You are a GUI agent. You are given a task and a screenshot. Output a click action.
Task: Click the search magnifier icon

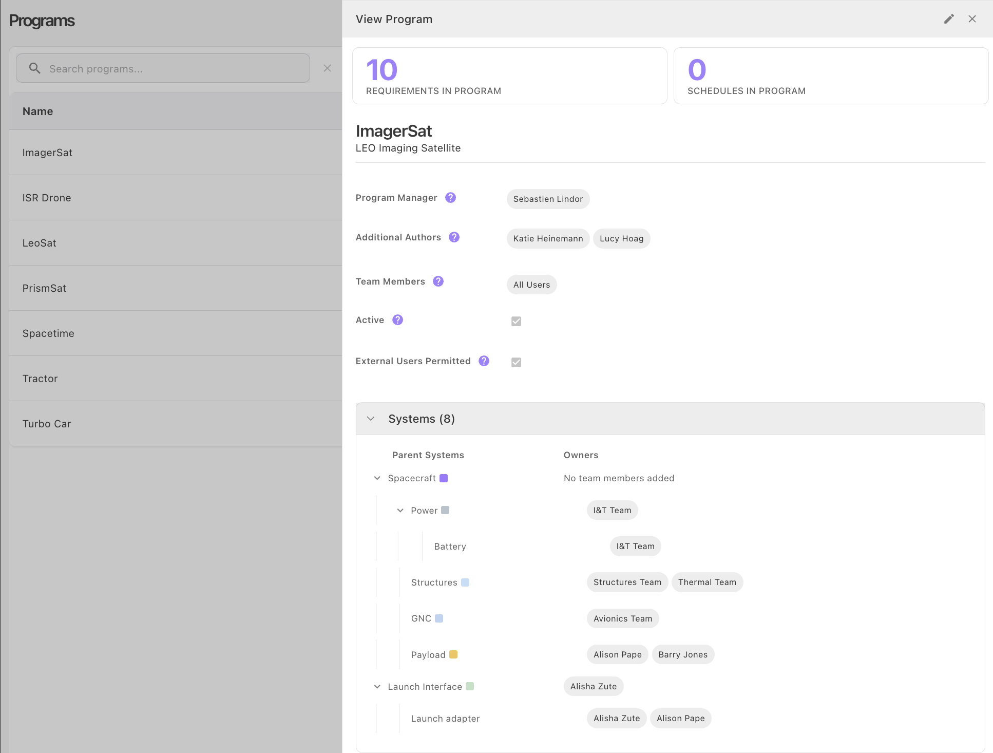[34, 68]
